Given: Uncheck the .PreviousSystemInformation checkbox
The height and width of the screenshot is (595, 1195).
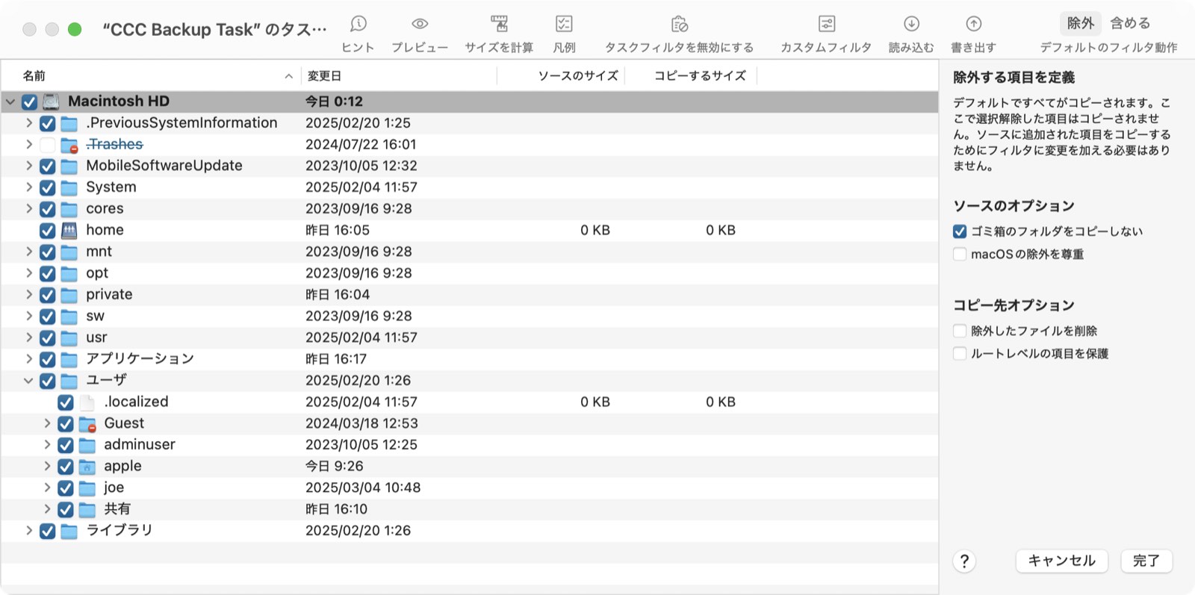Looking at the screenshot, I should pos(47,123).
